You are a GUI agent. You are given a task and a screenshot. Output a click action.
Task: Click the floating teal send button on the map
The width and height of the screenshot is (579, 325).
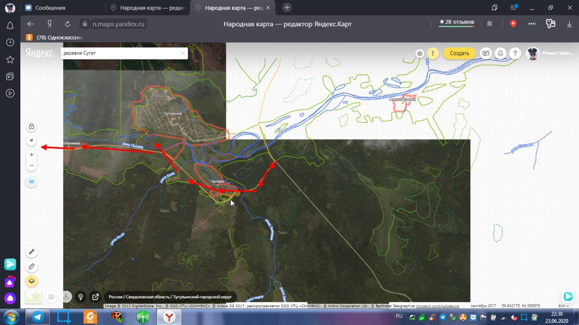pyautogui.click(x=568, y=297)
